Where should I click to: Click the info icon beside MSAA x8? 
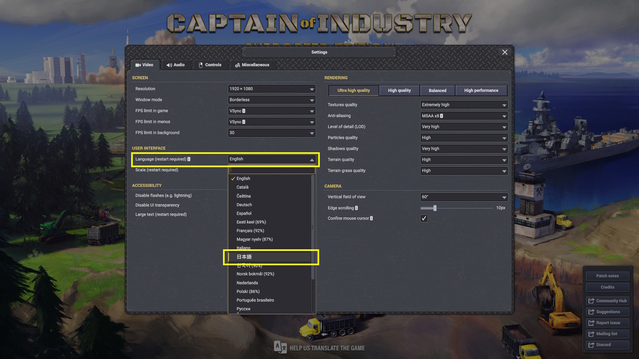coord(442,116)
